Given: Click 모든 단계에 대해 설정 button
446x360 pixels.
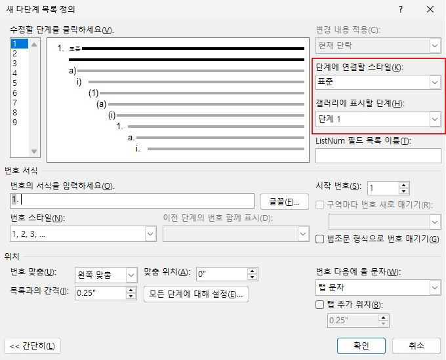Looking at the screenshot, I should (x=196, y=294).
